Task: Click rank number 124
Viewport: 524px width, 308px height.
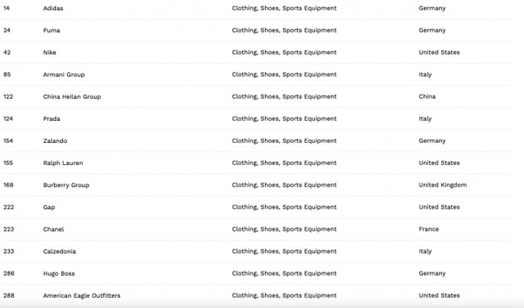Action: click(x=8, y=119)
